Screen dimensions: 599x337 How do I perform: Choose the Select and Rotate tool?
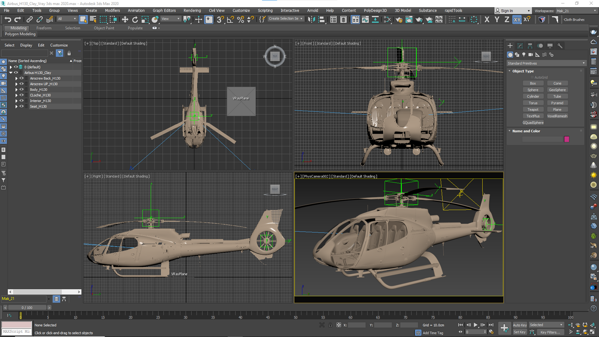pyautogui.click(x=135, y=20)
